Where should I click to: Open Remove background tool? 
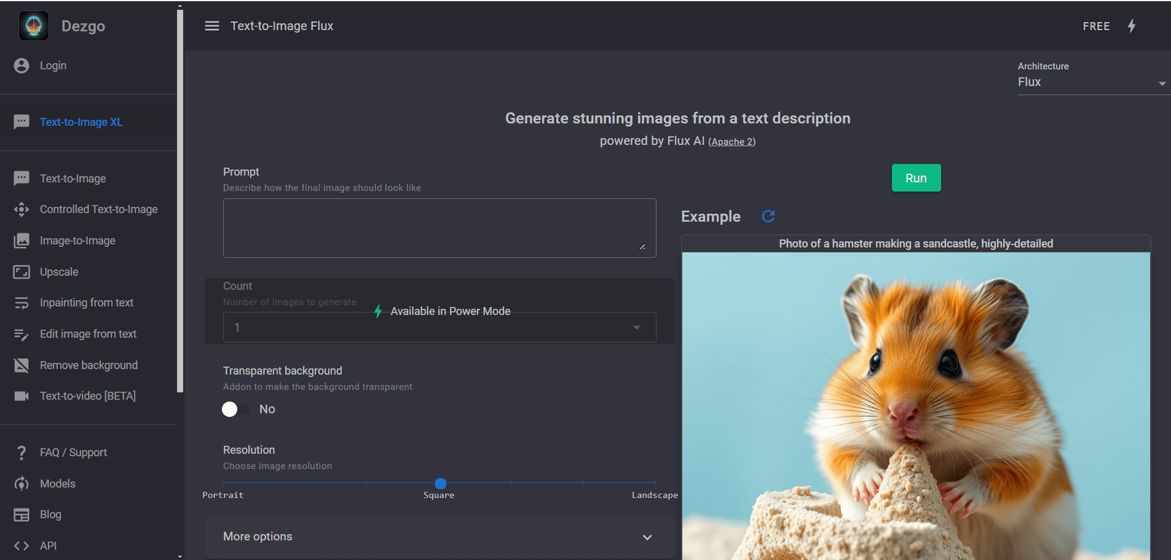(x=89, y=365)
